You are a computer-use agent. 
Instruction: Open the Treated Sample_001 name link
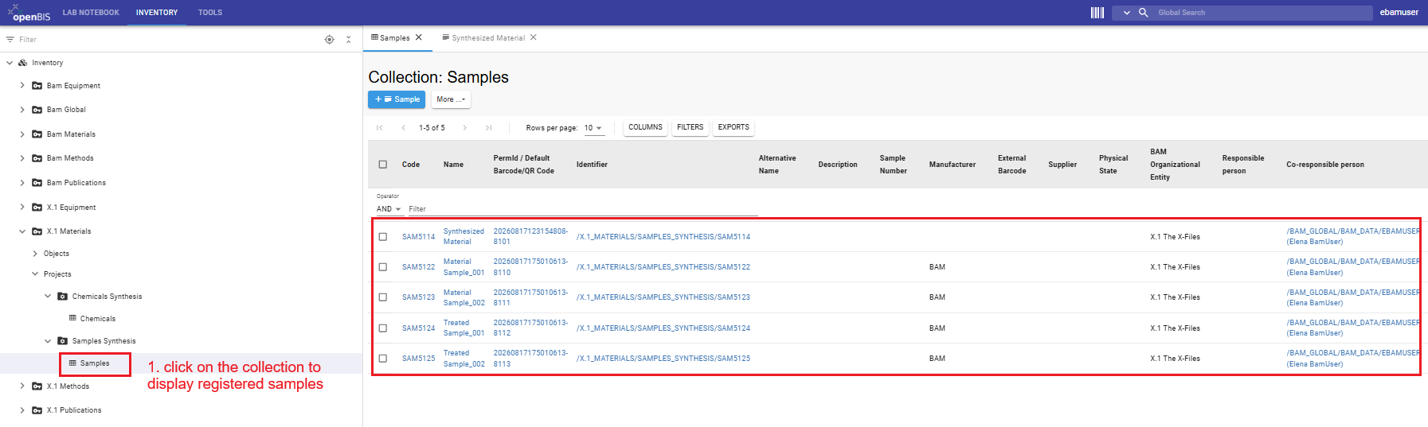click(x=464, y=328)
